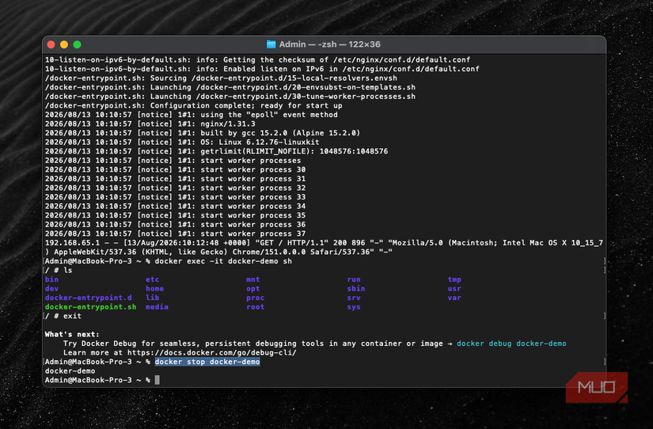Viewport: 653px width, 429px height.
Task: Click the 'sys' directory name
Action: point(354,307)
